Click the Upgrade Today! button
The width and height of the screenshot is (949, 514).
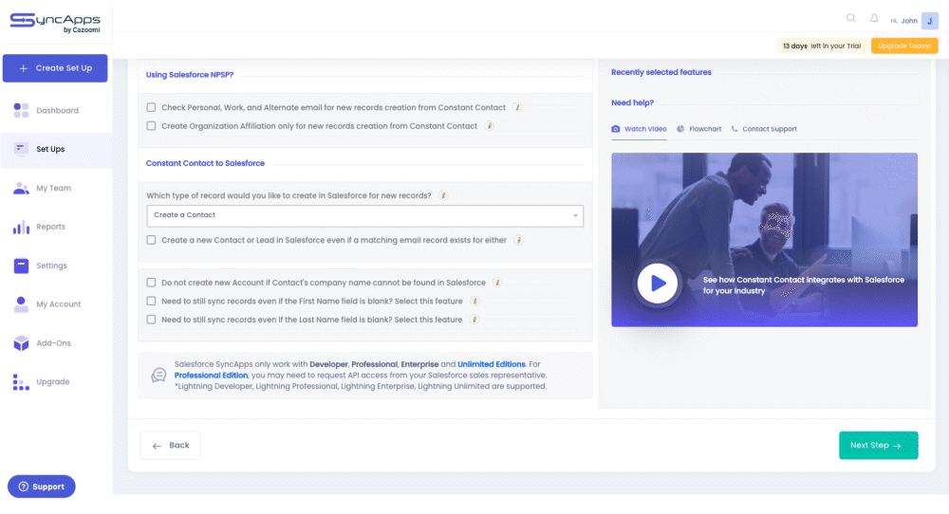(x=904, y=46)
